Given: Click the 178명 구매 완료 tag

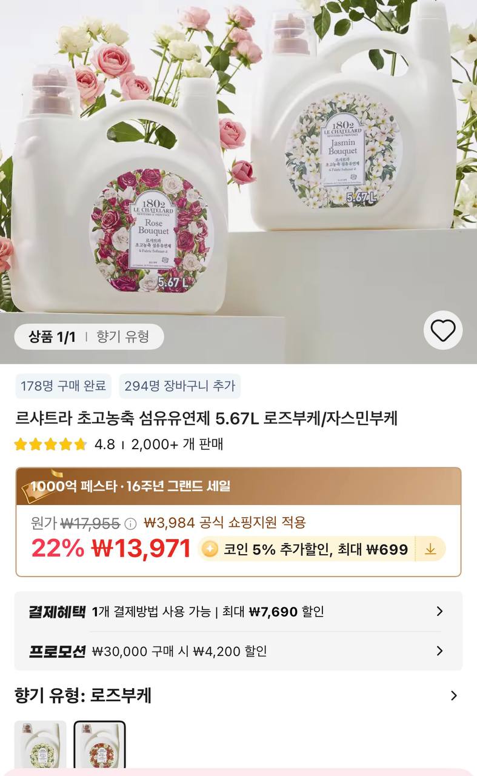Looking at the screenshot, I should [63, 386].
